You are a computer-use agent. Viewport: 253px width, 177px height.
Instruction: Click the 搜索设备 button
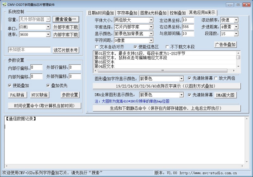65,19
